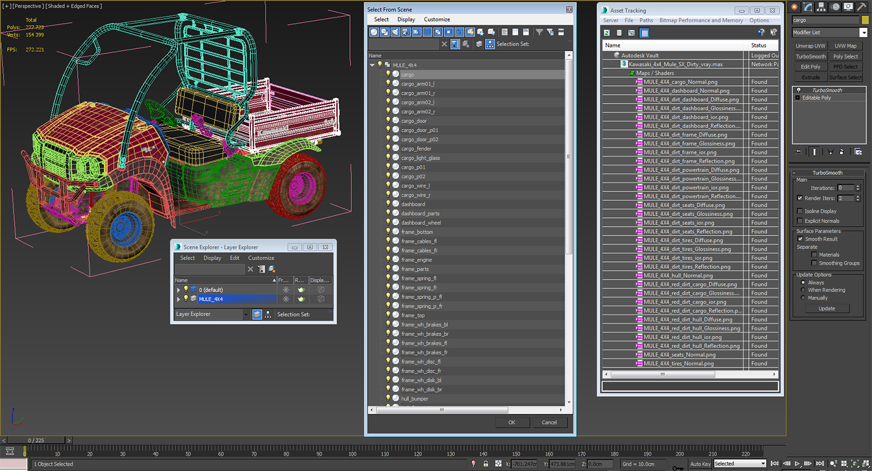Viewport: 872px width, 471px height.
Task: Toggle Display Geometry filter in Select From Scene
Action: click(374, 32)
